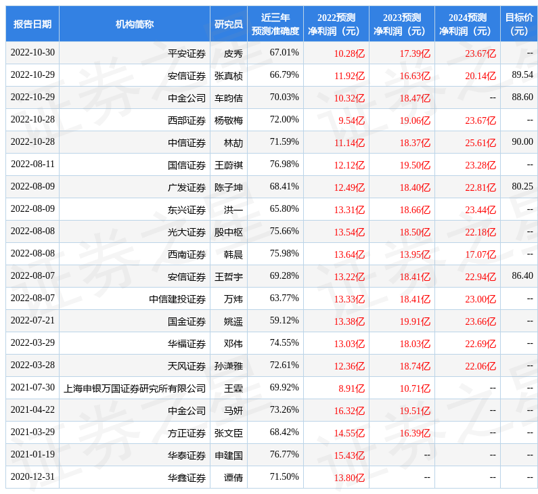
Task: Click the 67.01% accuracy value
Action: pyautogui.click(x=284, y=53)
